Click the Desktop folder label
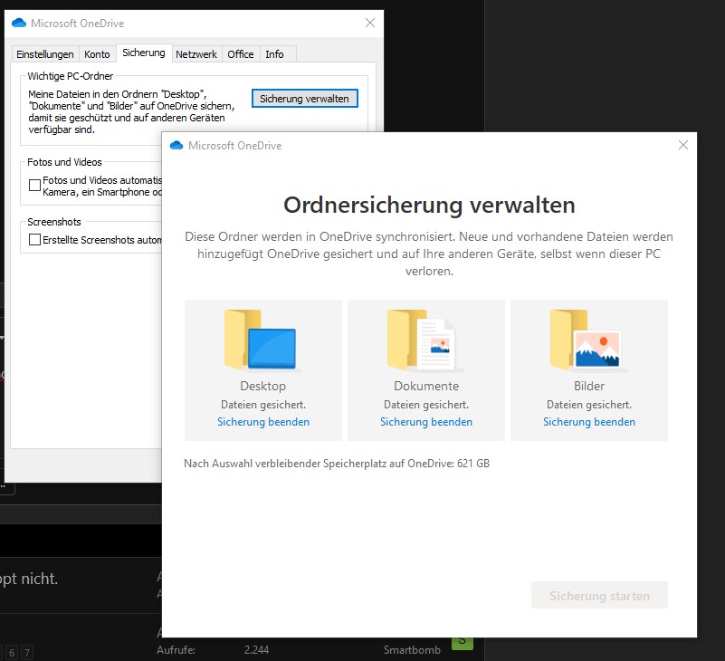This screenshot has width=725, height=661. 263,386
